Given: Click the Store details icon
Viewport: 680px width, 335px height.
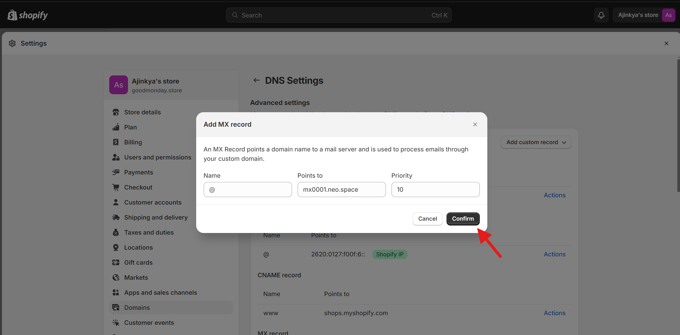Looking at the screenshot, I should click(x=116, y=112).
